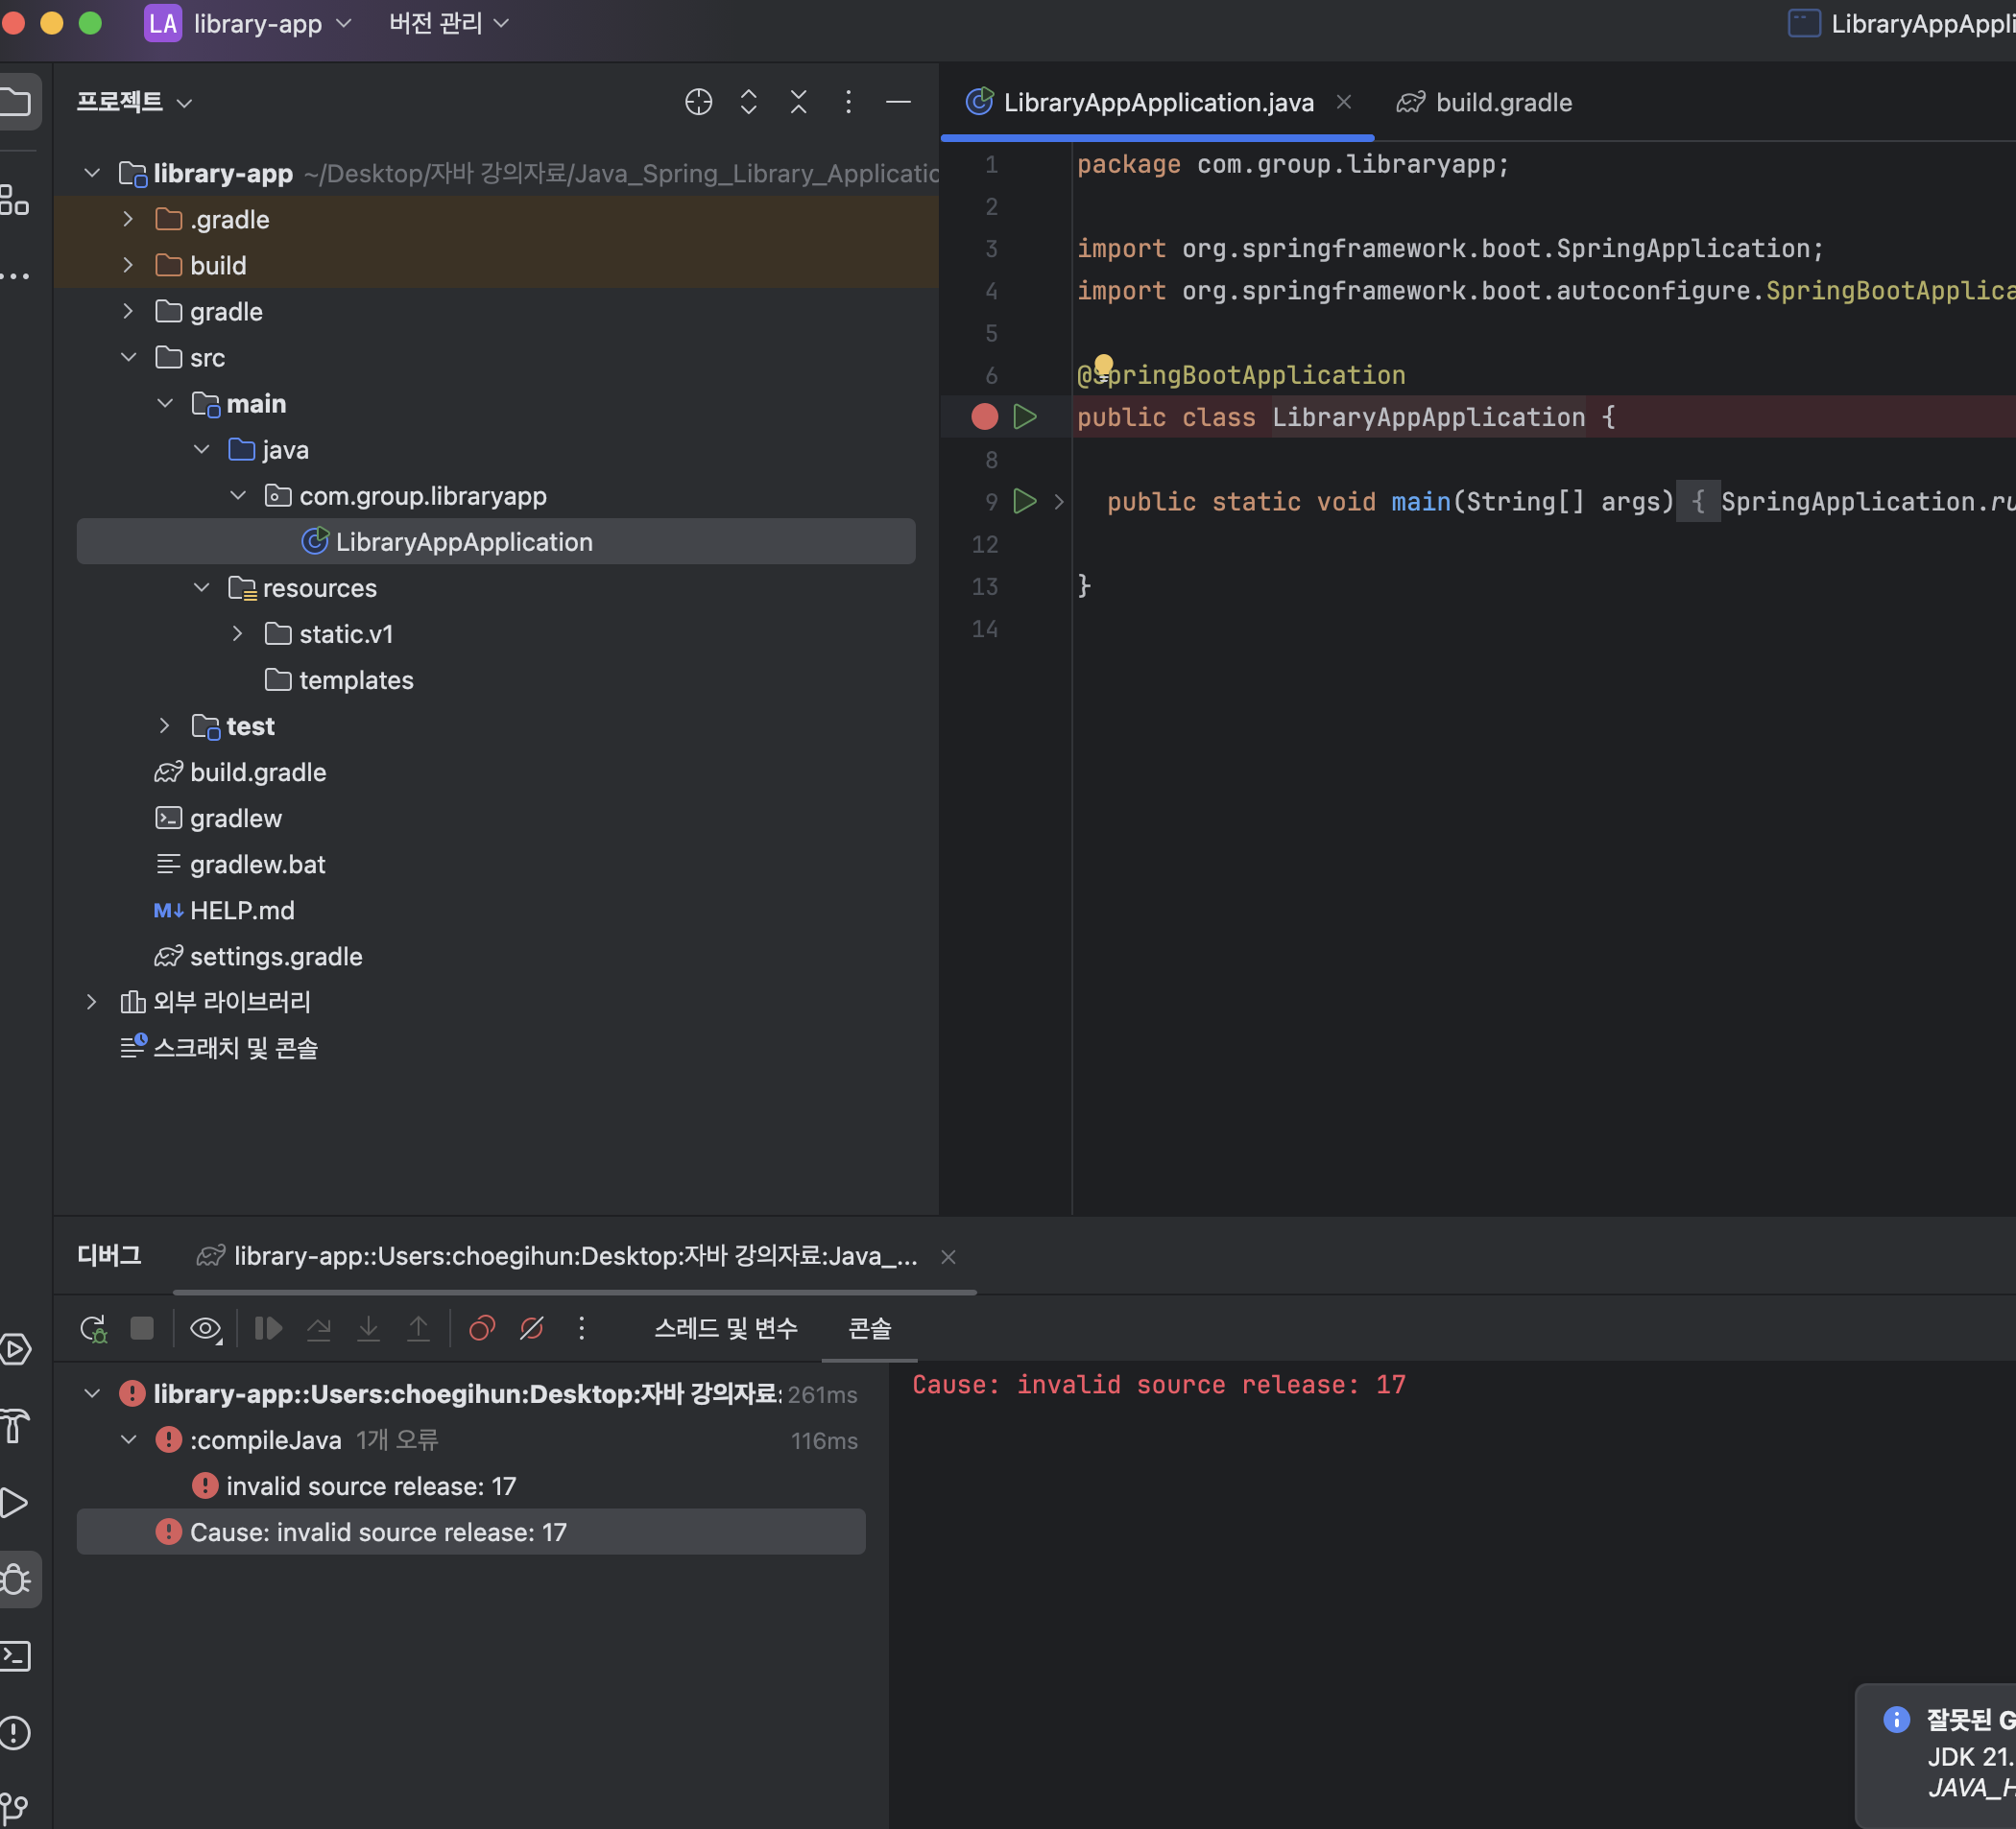Click Step Into debug icon
2016x1829 pixels.
click(x=368, y=1328)
